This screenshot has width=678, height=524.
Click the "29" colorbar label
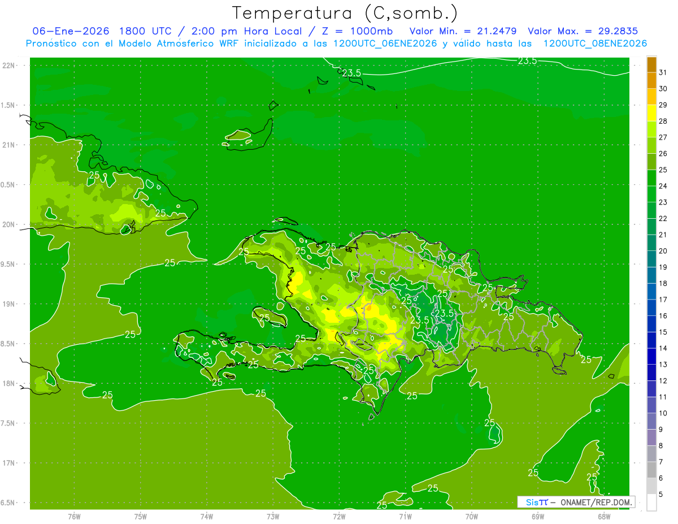coord(663,105)
